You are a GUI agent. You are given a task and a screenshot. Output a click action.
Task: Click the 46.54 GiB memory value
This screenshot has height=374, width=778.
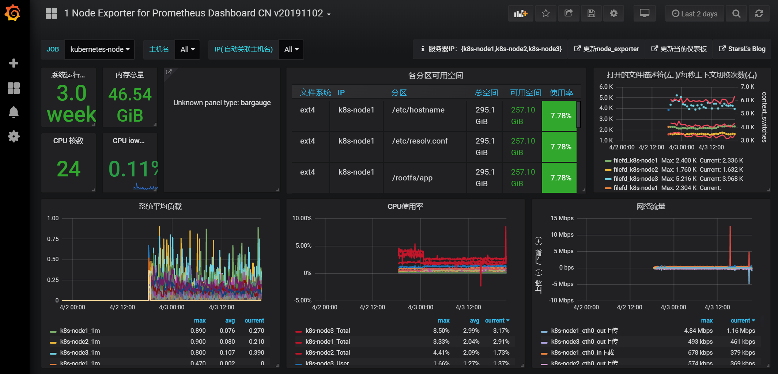[x=130, y=105]
